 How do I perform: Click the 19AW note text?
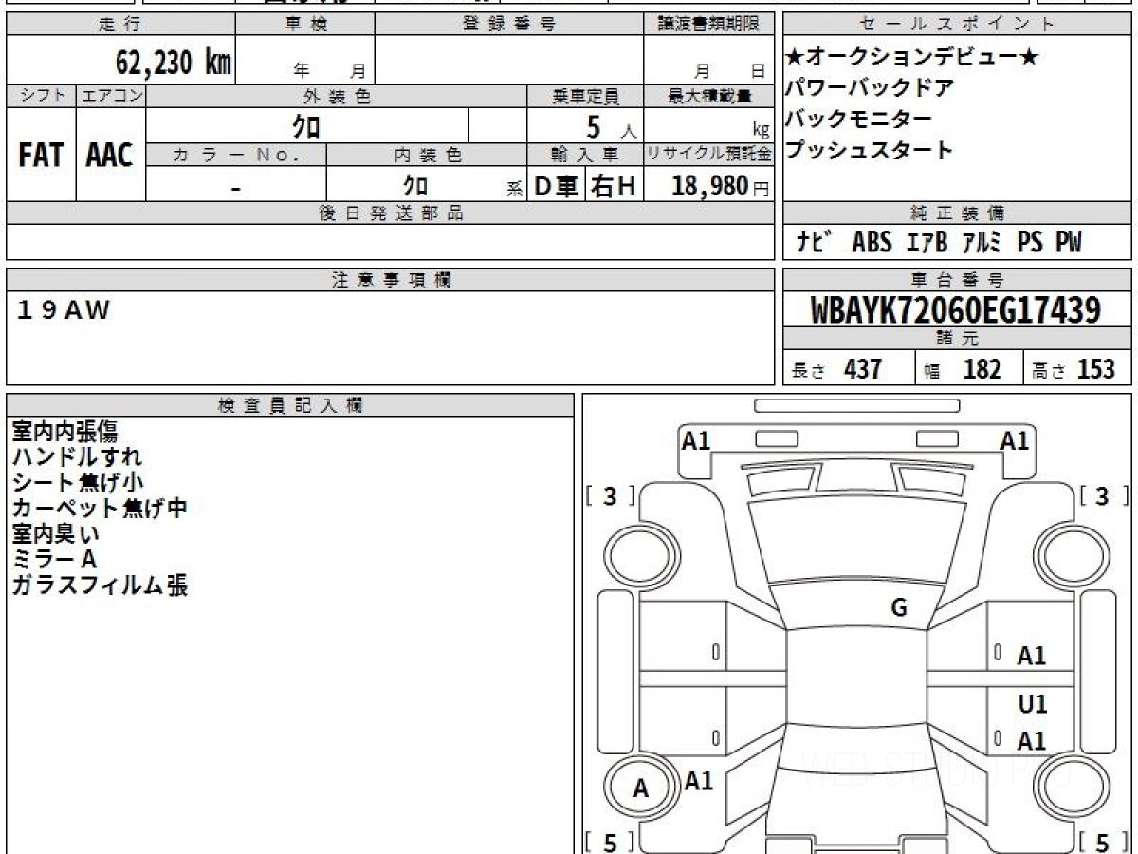pyautogui.click(x=64, y=310)
